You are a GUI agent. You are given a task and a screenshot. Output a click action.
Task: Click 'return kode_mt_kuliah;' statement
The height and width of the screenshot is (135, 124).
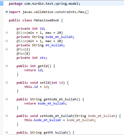click(45, 103)
